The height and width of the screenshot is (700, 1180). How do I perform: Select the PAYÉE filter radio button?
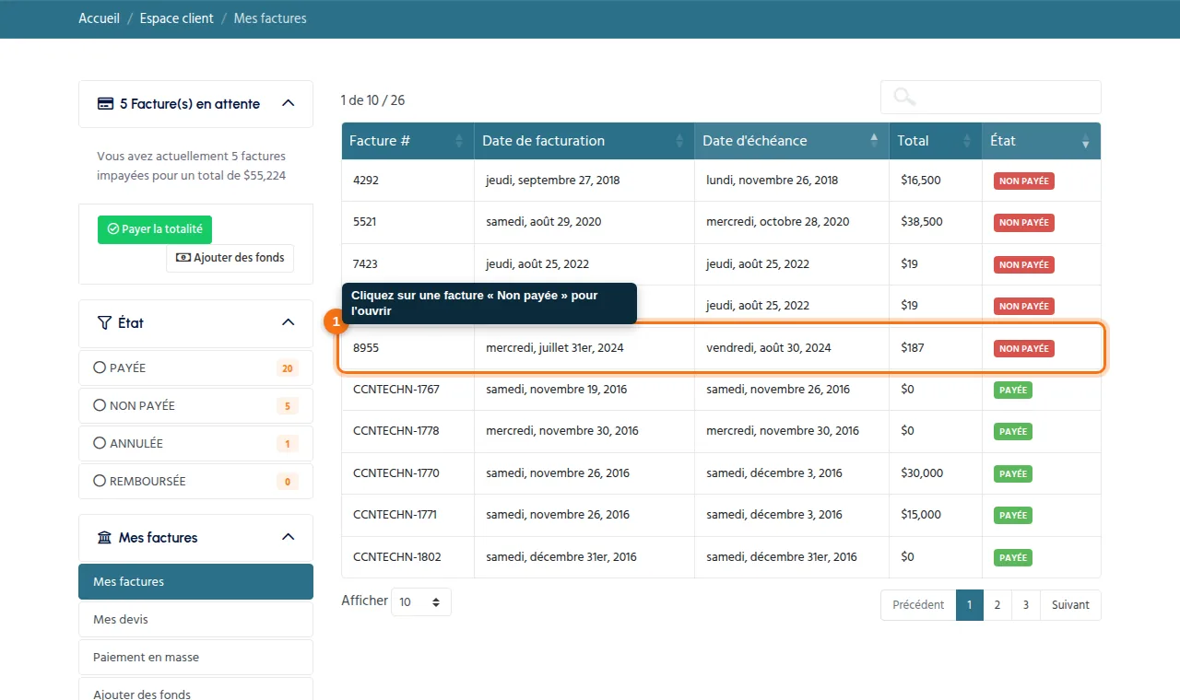[100, 367]
